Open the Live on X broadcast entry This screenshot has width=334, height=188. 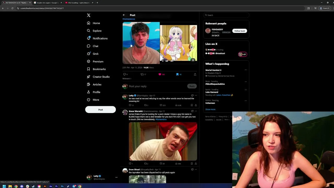coord(226,52)
